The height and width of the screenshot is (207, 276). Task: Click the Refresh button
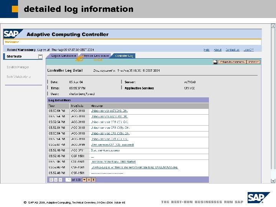[253, 62]
